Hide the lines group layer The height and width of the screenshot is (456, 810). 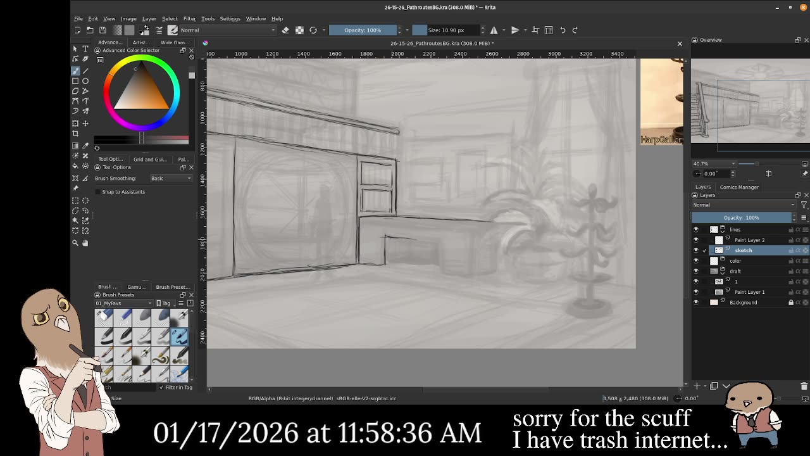(696, 229)
